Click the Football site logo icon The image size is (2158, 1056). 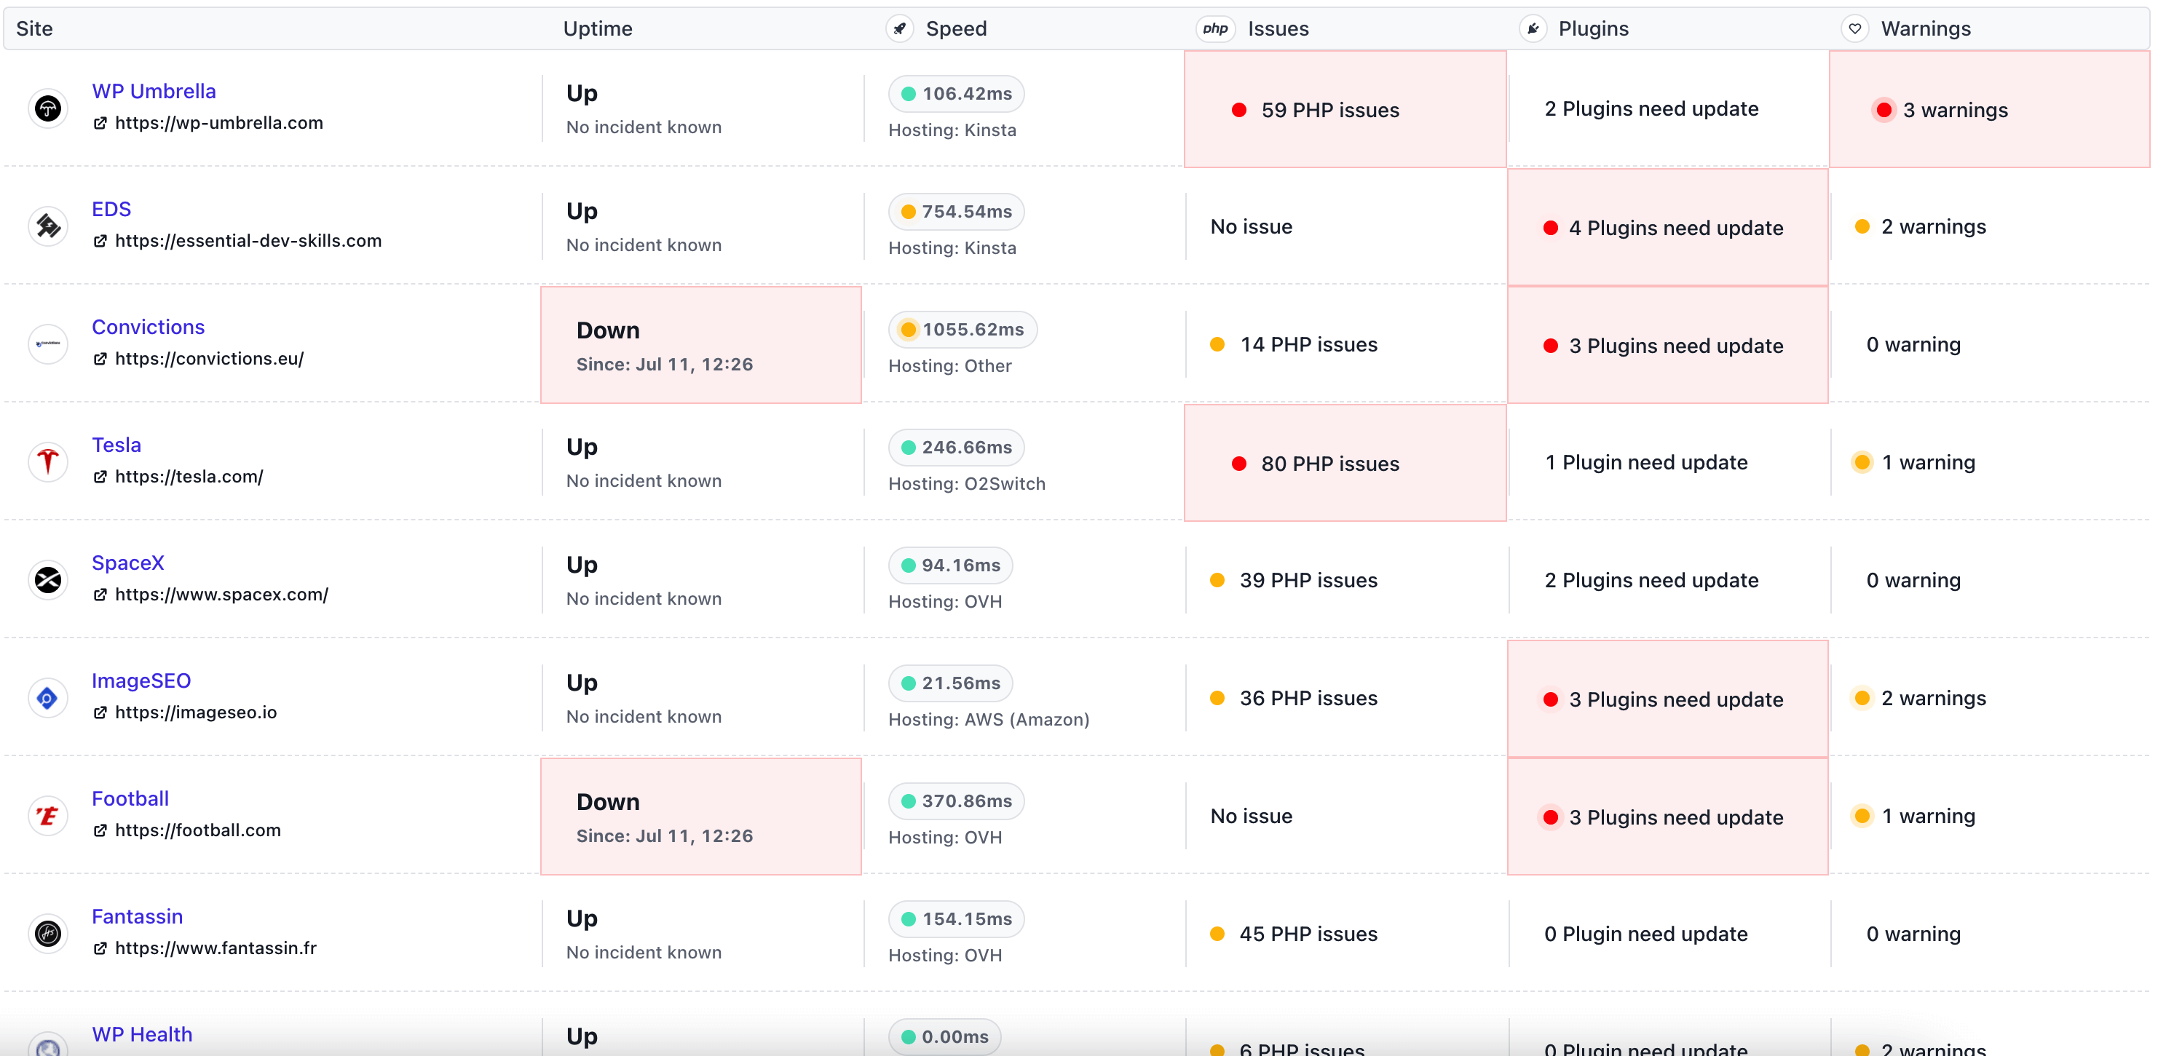coord(48,816)
